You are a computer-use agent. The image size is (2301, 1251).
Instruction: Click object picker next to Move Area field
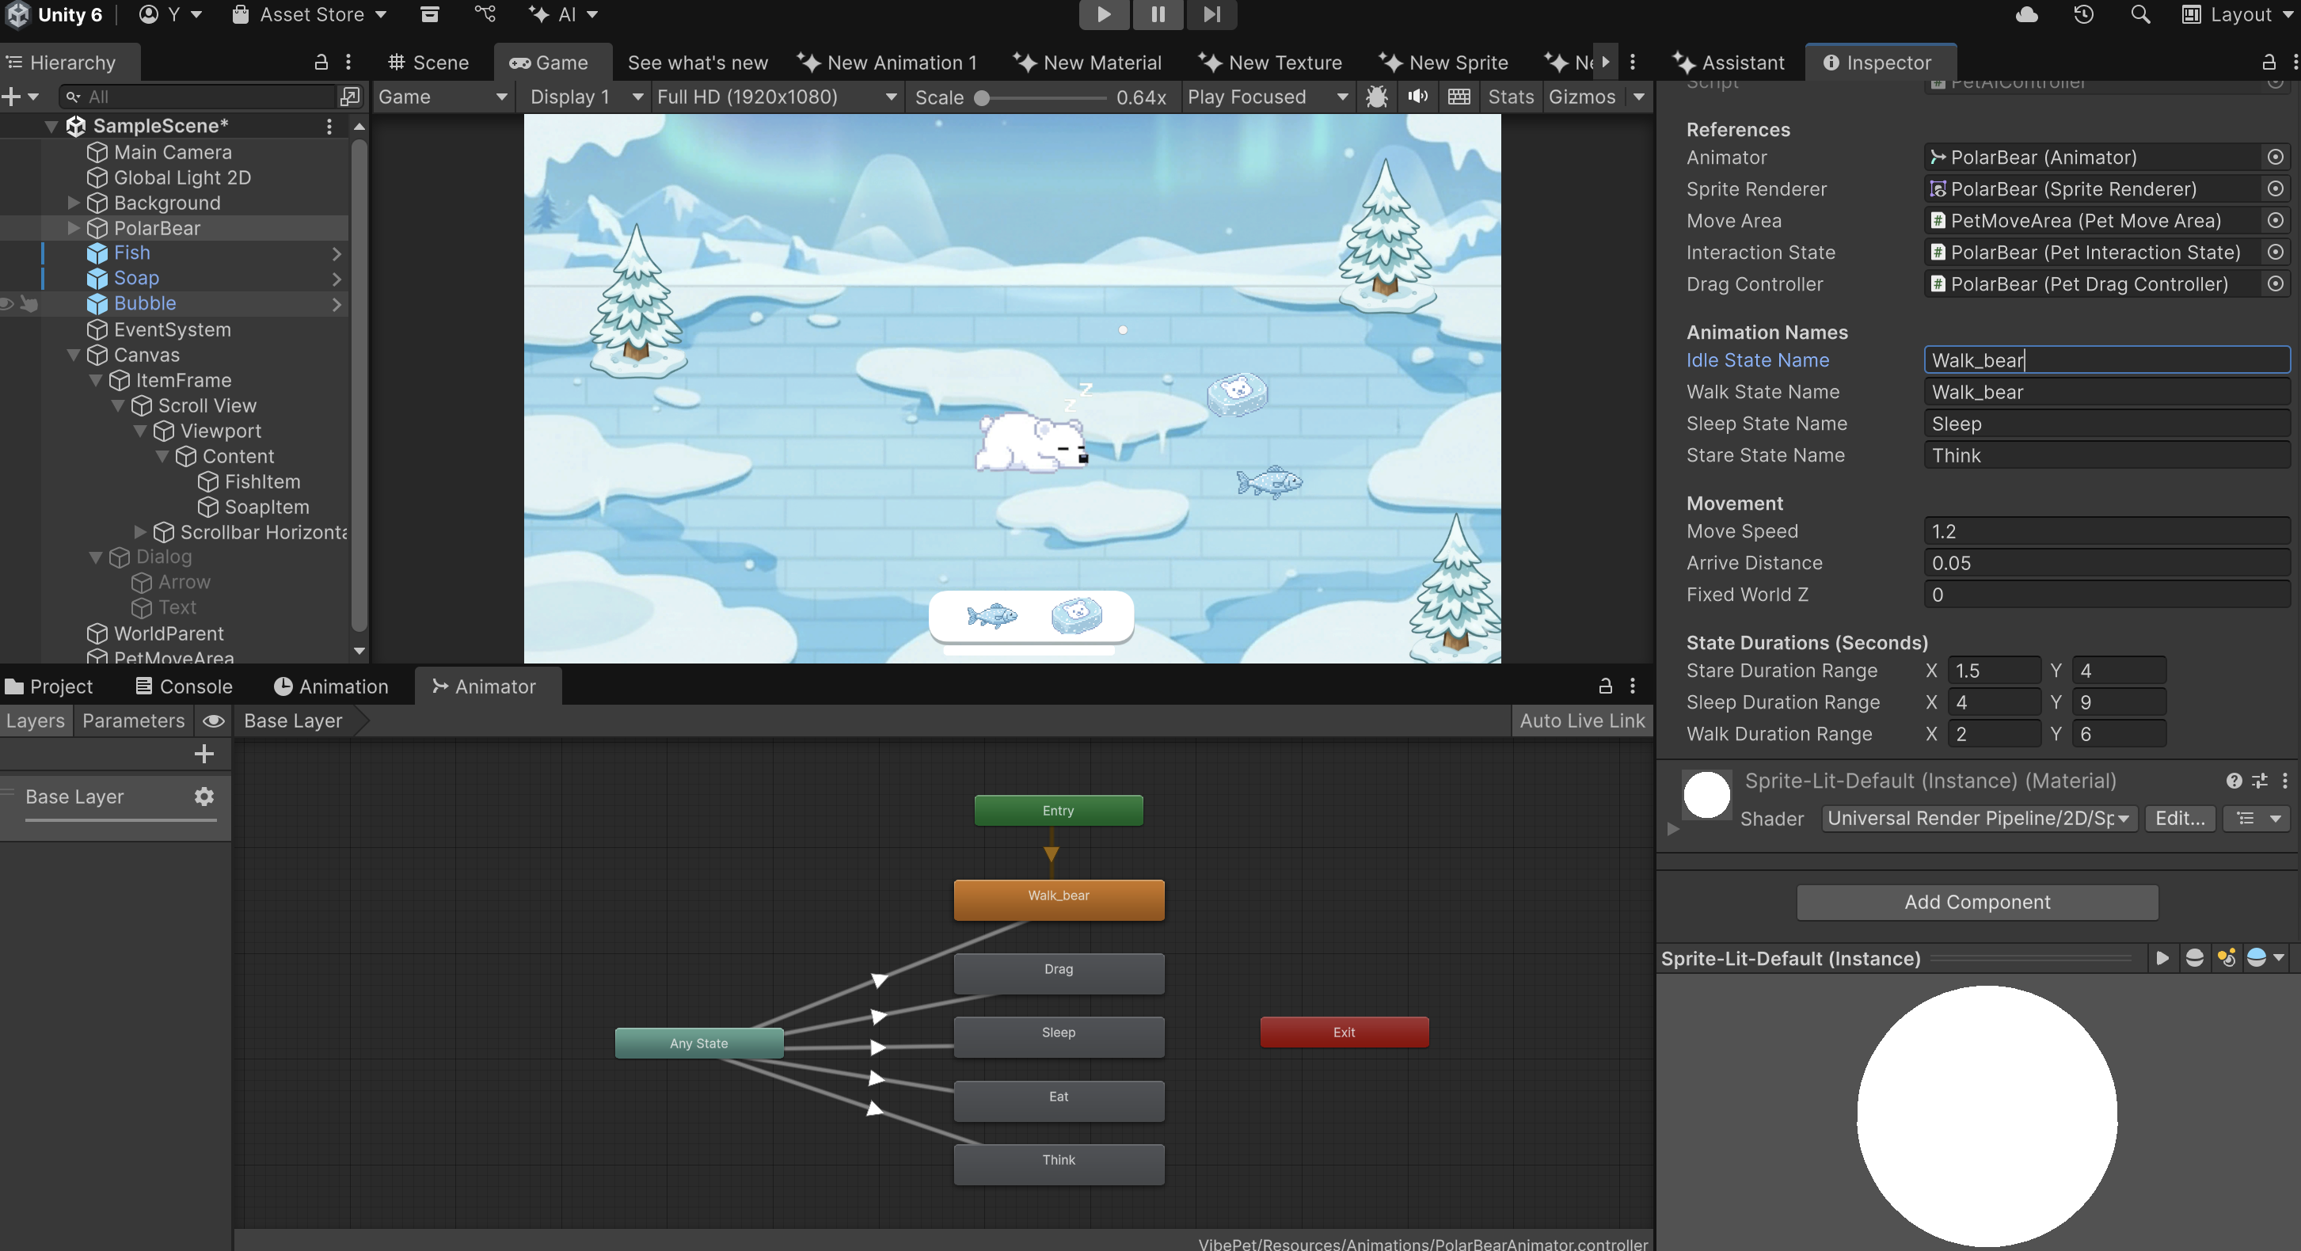[2275, 219]
